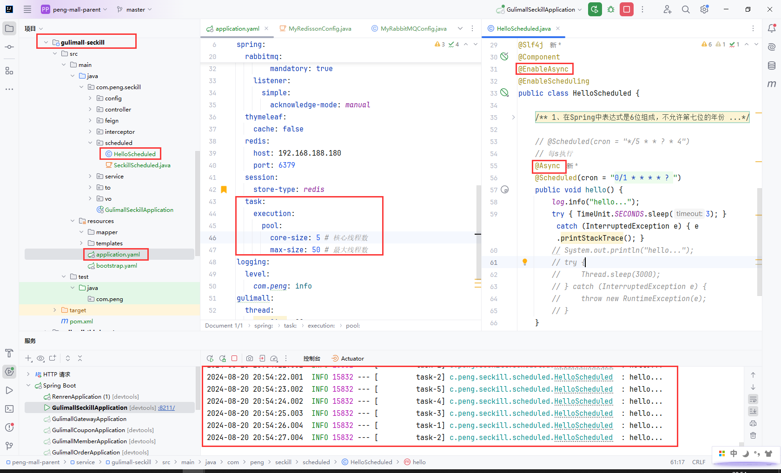
Task: Open the Notifications bell icon
Action: click(x=772, y=28)
